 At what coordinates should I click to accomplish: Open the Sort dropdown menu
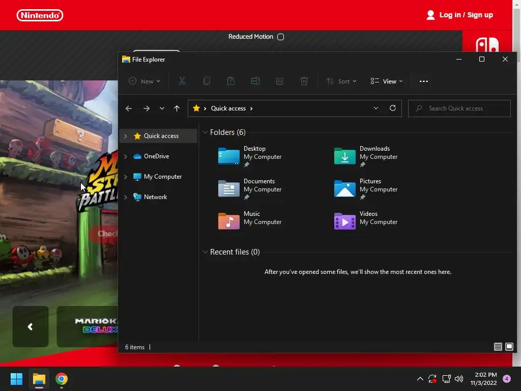point(341,81)
